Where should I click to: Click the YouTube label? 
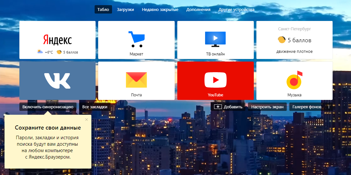(215, 95)
